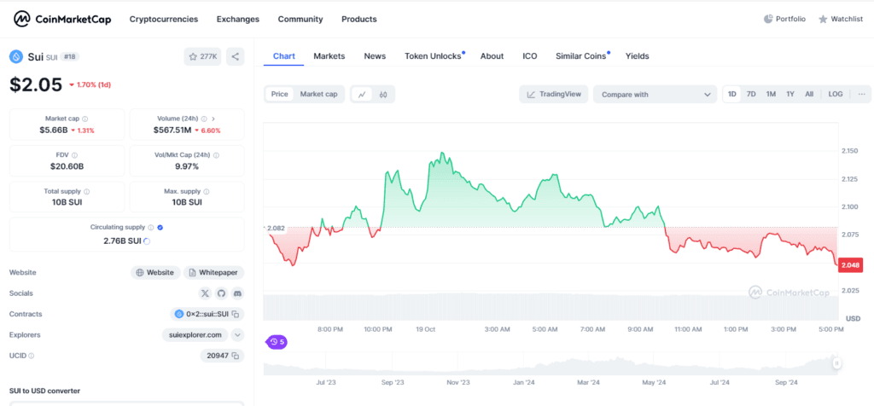Click the 0x2::sui::SUI contract chip

point(207,314)
